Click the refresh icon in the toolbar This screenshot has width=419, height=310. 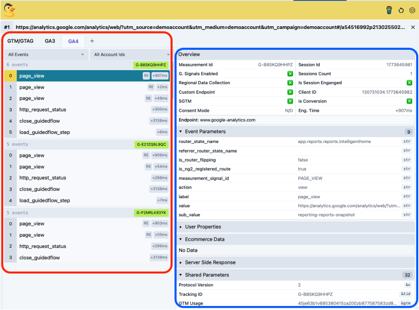(400, 10)
